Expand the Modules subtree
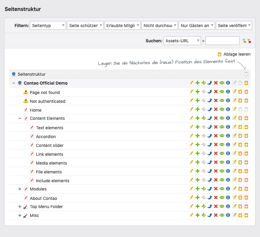260x237 pixels. click(20, 189)
